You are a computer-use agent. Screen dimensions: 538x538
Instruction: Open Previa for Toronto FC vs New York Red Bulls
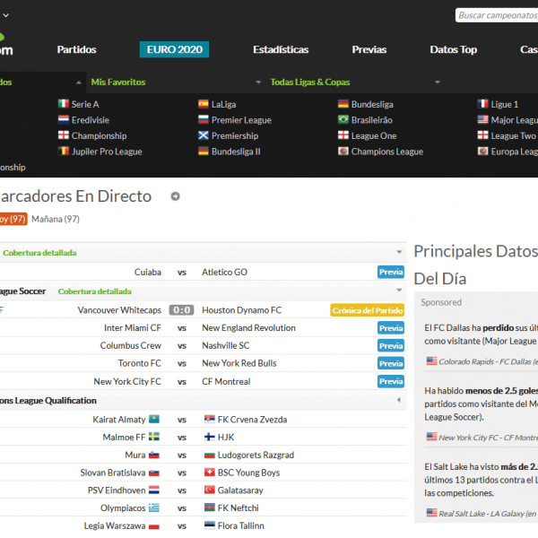coord(391,363)
